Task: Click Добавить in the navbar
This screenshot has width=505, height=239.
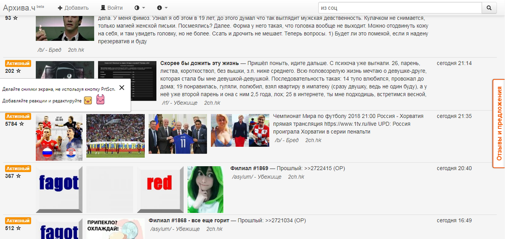Action: tap(73, 8)
